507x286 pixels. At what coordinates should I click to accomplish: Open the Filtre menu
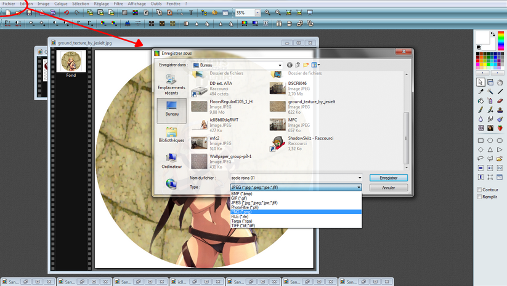[118, 4]
